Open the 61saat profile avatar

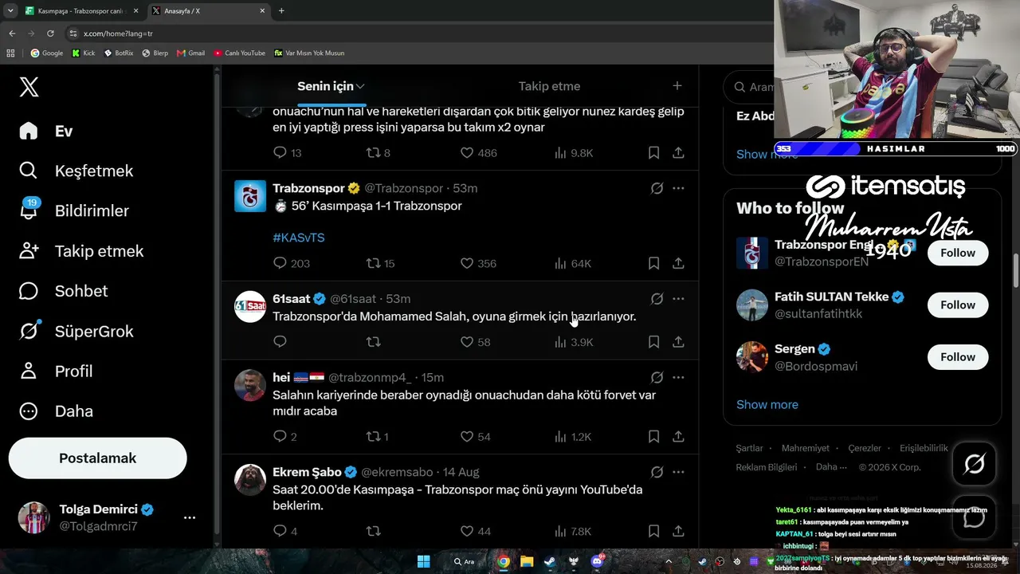tap(250, 306)
